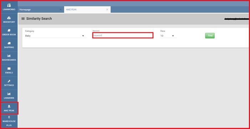Expand the Category dropdown showing Baby
The height and width of the screenshot is (129, 250).
point(56,36)
